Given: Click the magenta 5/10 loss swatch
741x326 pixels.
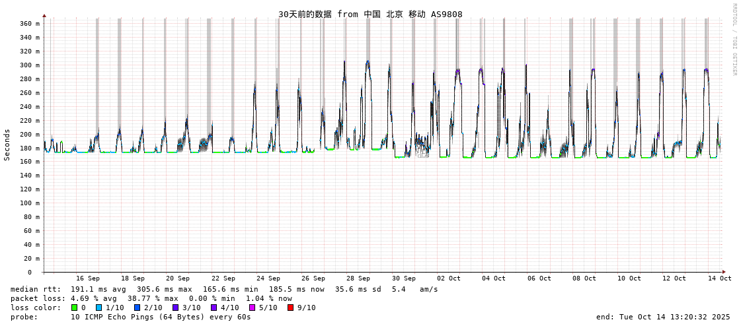Looking at the screenshot, I should (252, 308).
